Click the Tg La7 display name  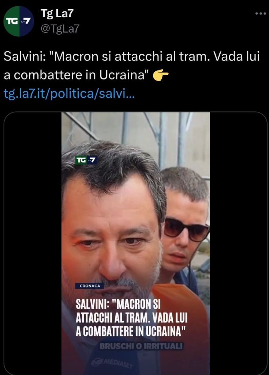coord(57,13)
